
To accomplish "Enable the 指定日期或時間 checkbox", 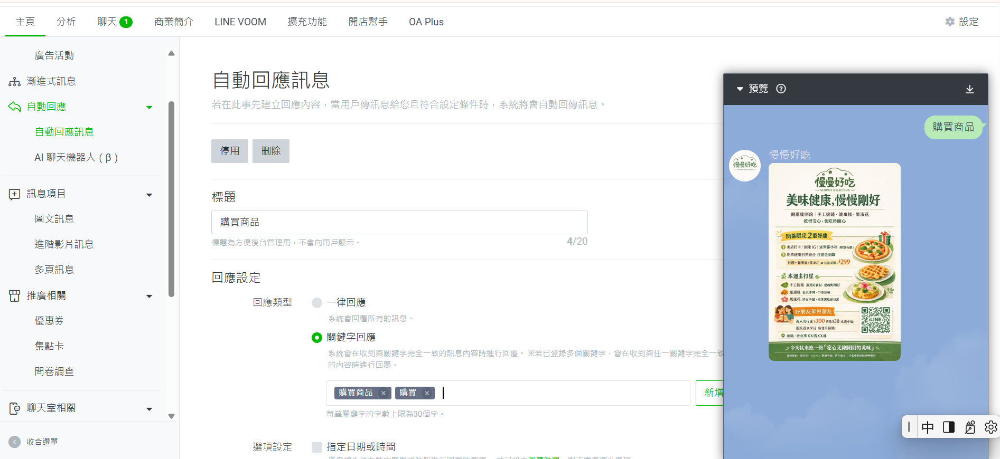I will [317, 447].
